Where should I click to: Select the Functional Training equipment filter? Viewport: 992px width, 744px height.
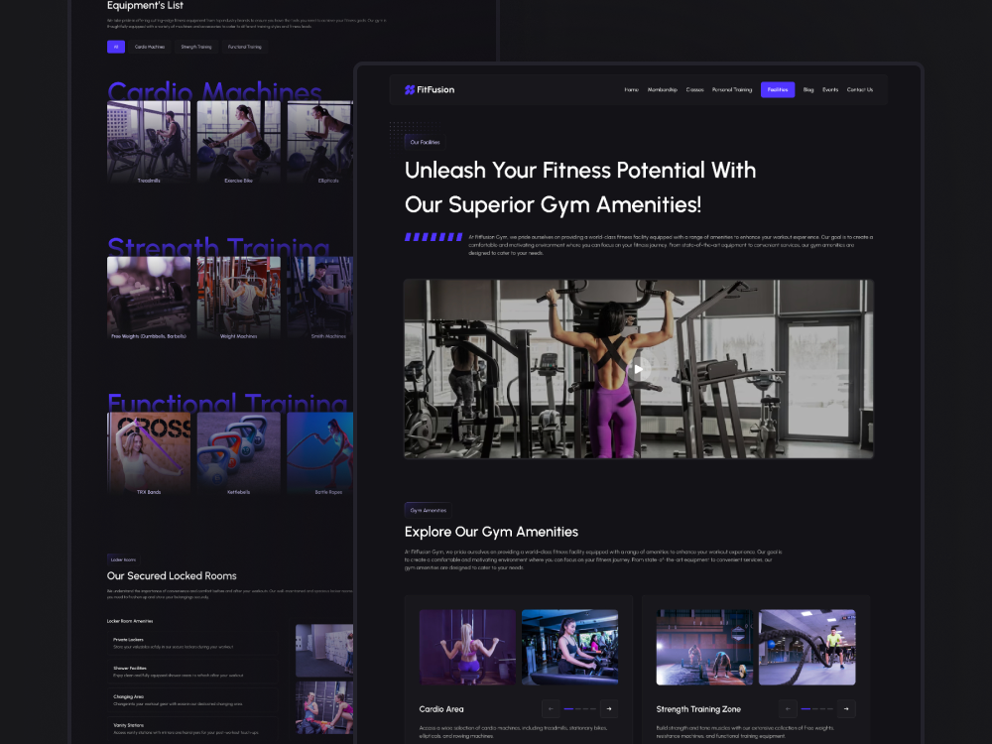pos(244,46)
